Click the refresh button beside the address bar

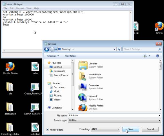point(119,49)
